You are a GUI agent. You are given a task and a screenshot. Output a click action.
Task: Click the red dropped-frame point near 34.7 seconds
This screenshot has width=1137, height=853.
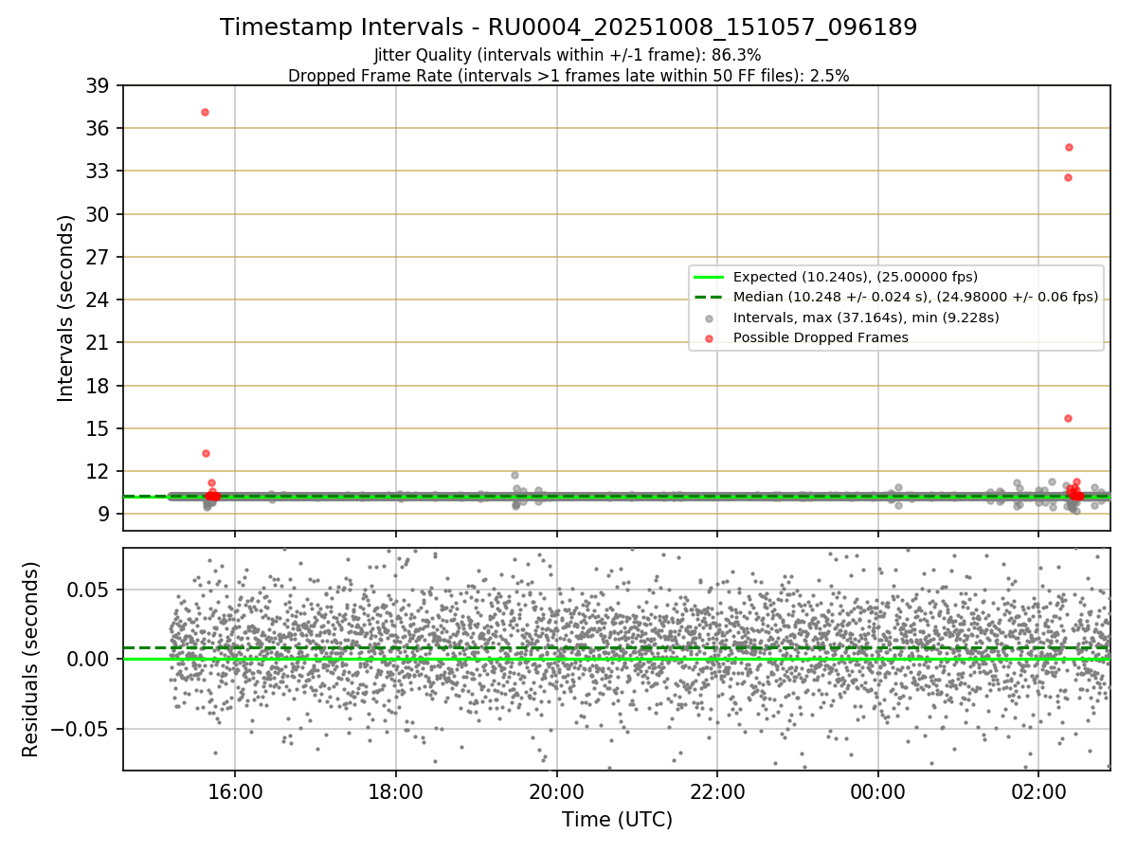pos(1069,147)
